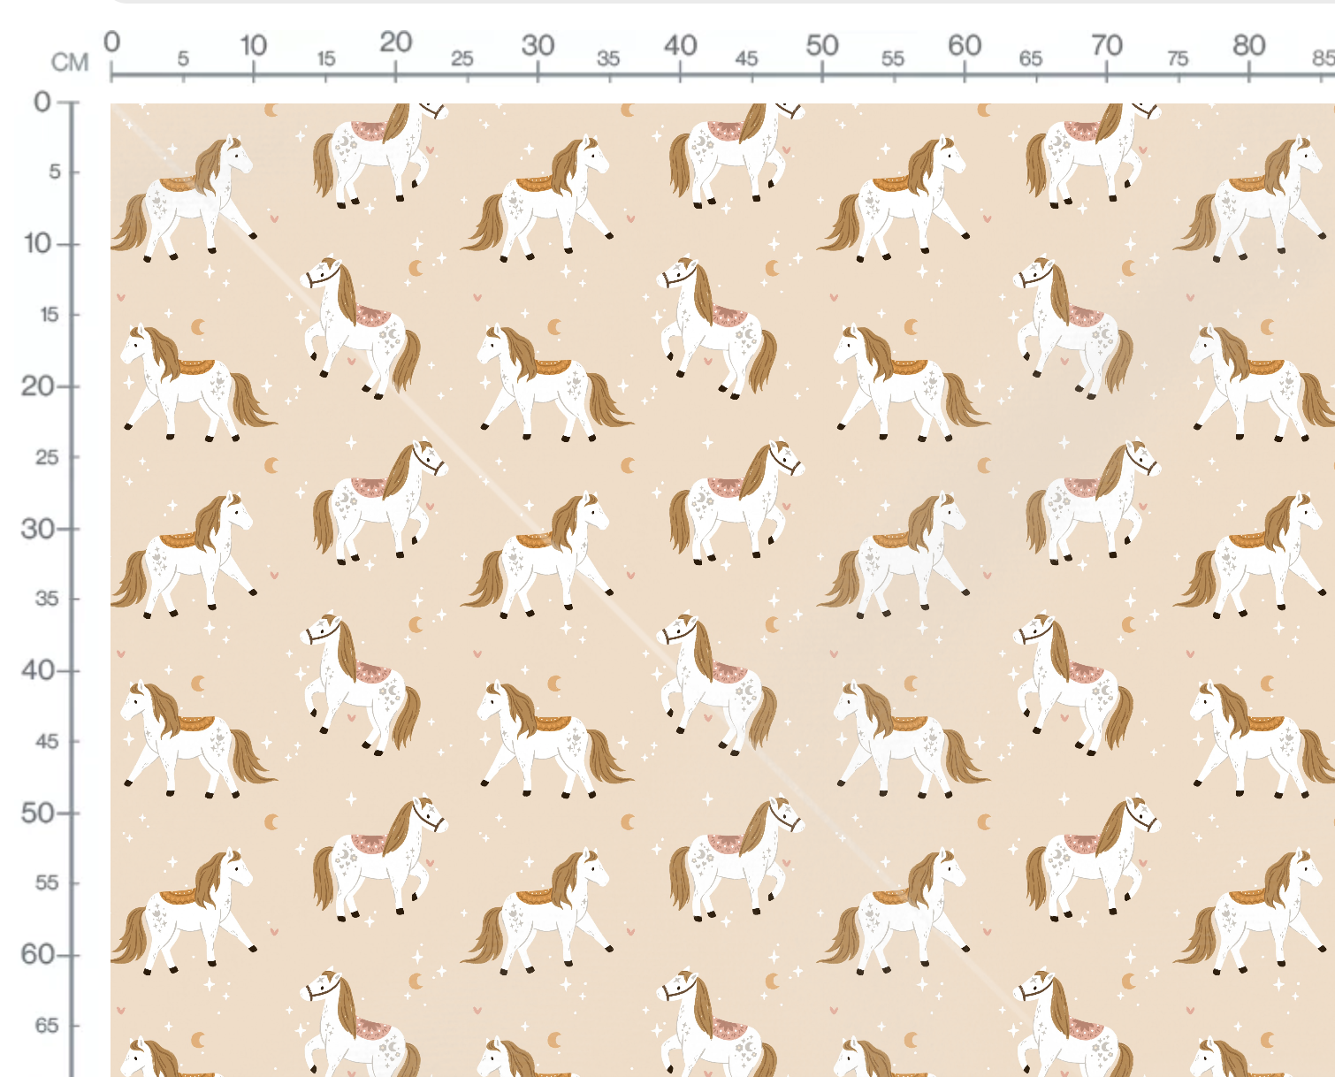Click the 5 mark on vertical ruler

pos(55,172)
